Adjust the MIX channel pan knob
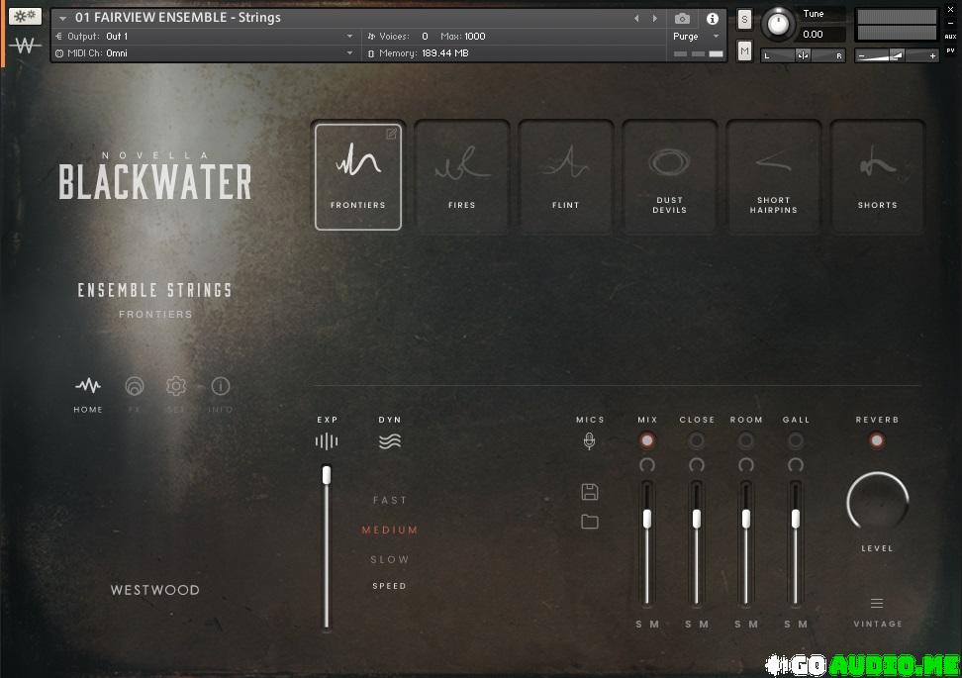 click(646, 465)
